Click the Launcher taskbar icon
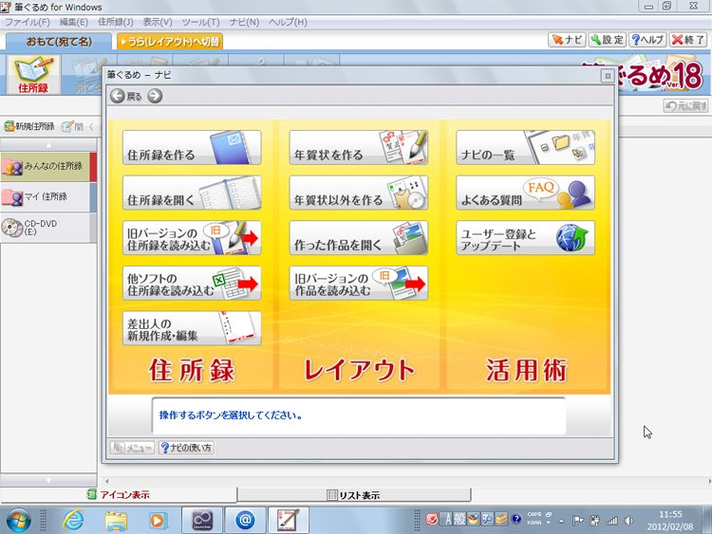The height and width of the screenshot is (534, 712). click(x=202, y=520)
